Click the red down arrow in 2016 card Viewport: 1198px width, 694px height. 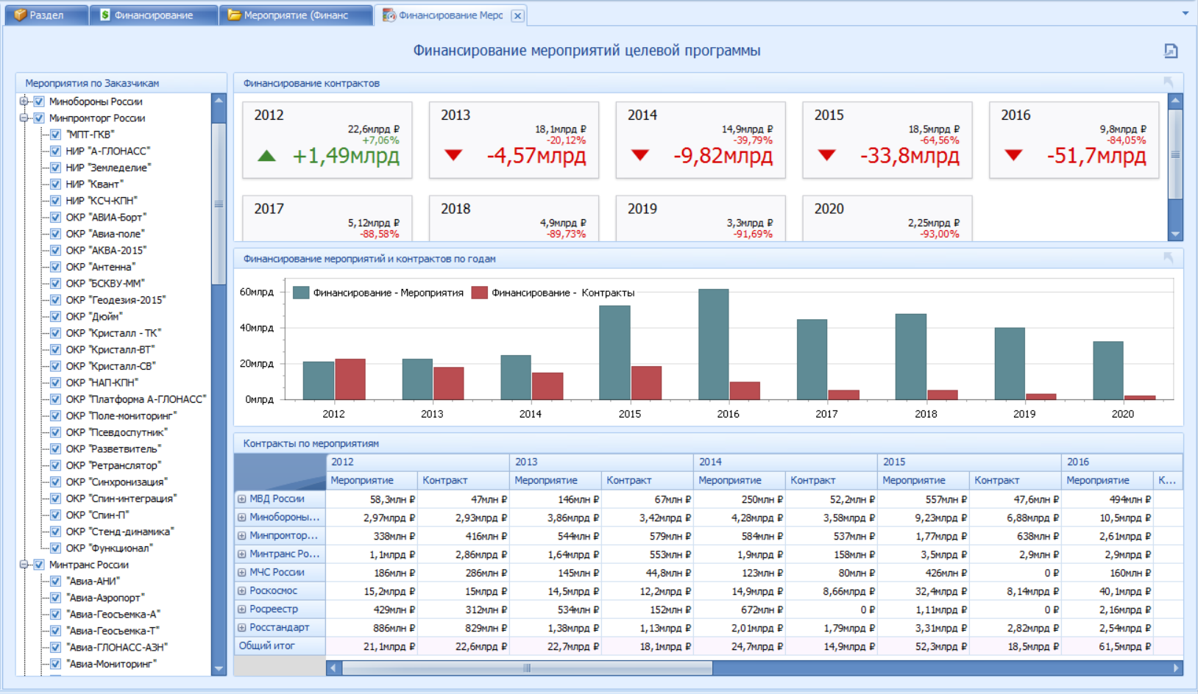pyautogui.click(x=1013, y=155)
